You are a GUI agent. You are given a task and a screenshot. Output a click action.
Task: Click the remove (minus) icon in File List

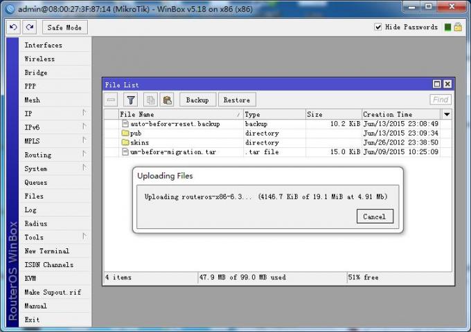point(112,100)
